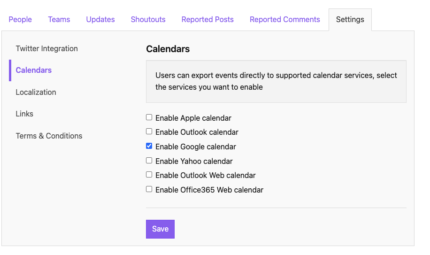Viewport: 430px width, 255px height.
Task: Click the purple Save button
Action: tap(160, 229)
